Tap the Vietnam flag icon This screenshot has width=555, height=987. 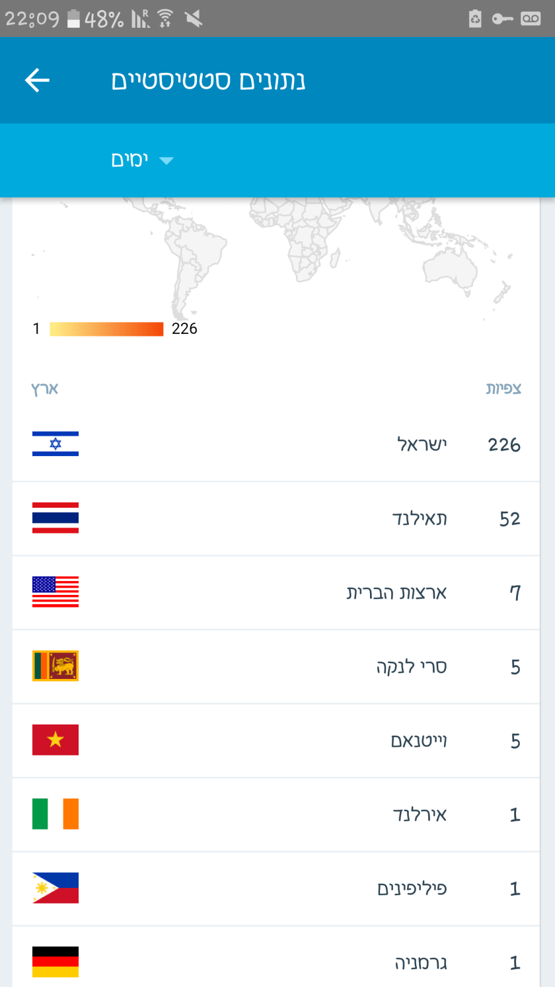pos(55,740)
